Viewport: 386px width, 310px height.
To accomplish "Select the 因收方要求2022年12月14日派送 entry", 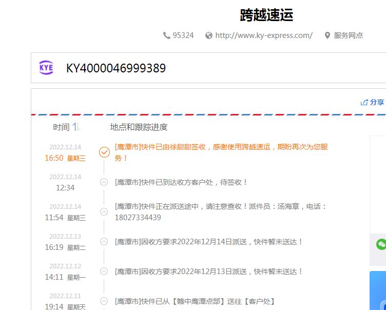I will (208, 242).
